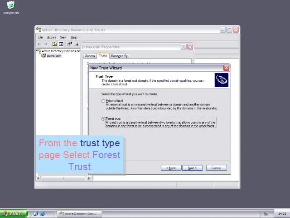Close the Active Directory Domains and Trusts window
Image resolution: width=290 pixels, height=218 pixels.
tap(236, 30)
